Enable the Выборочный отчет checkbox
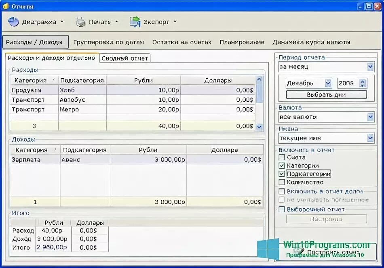Screen dimensions: 384x268 (x=282, y=209)
